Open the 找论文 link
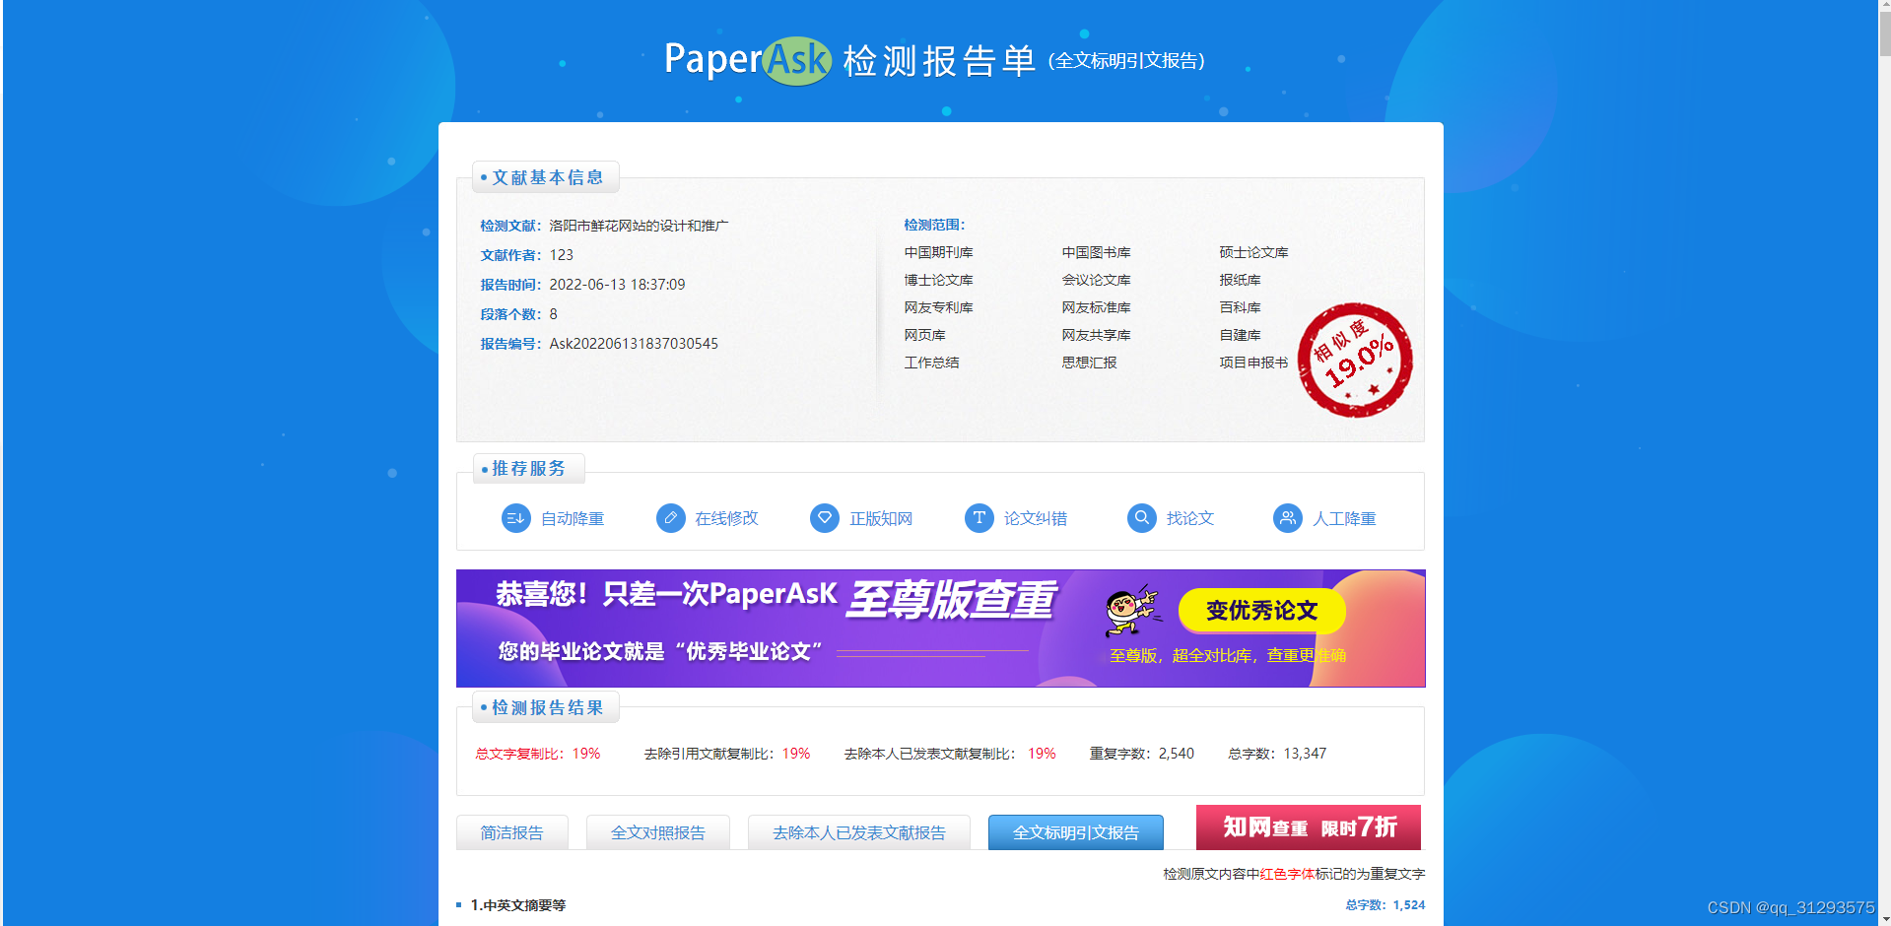The image size is (1891, 926). point(1190,519)
